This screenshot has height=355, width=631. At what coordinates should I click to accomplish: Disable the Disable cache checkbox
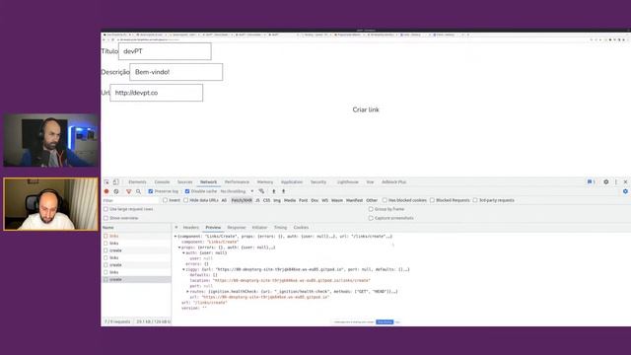pyautogui.click(x=187, y=191)
